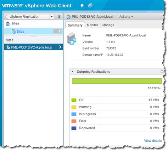Image resolution: width=168 pixels, height=151 pixels.
Task: Click the Warning status label
Action: point(85,107)
